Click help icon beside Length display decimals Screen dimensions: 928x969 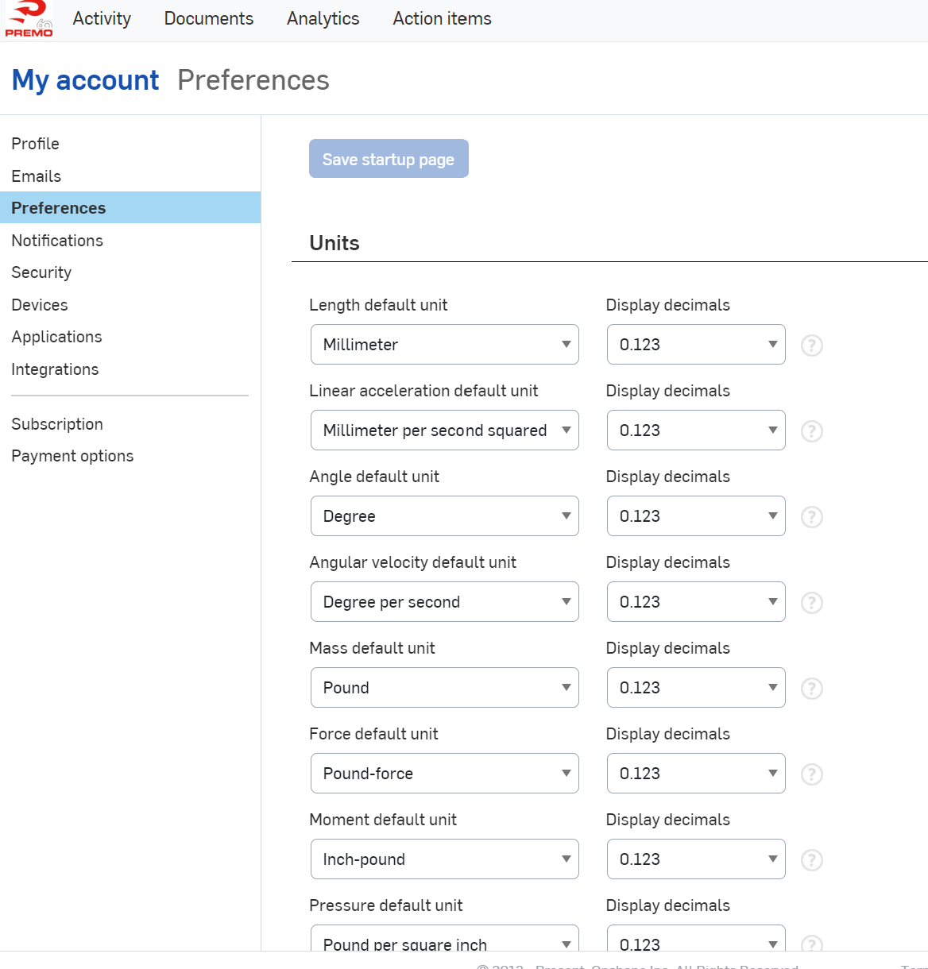pyautogui.click(x=811, y=346)
